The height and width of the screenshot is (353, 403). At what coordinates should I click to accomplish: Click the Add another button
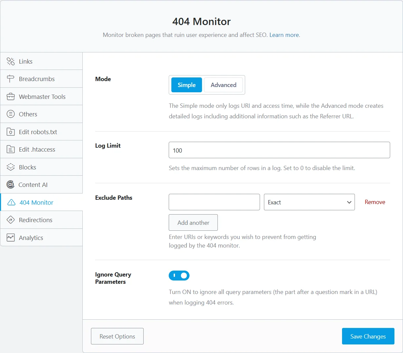click(193, 222)
